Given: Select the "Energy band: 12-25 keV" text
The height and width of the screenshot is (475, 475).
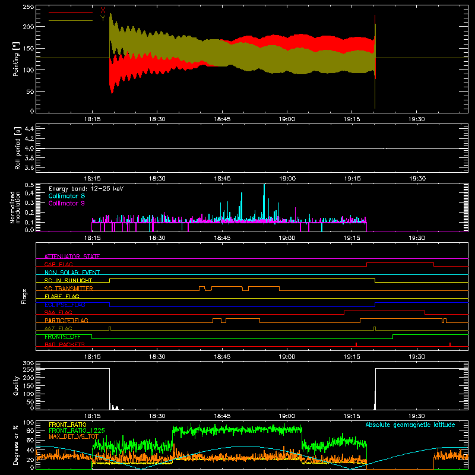Looking at the screenshot, I should point(86,189).
